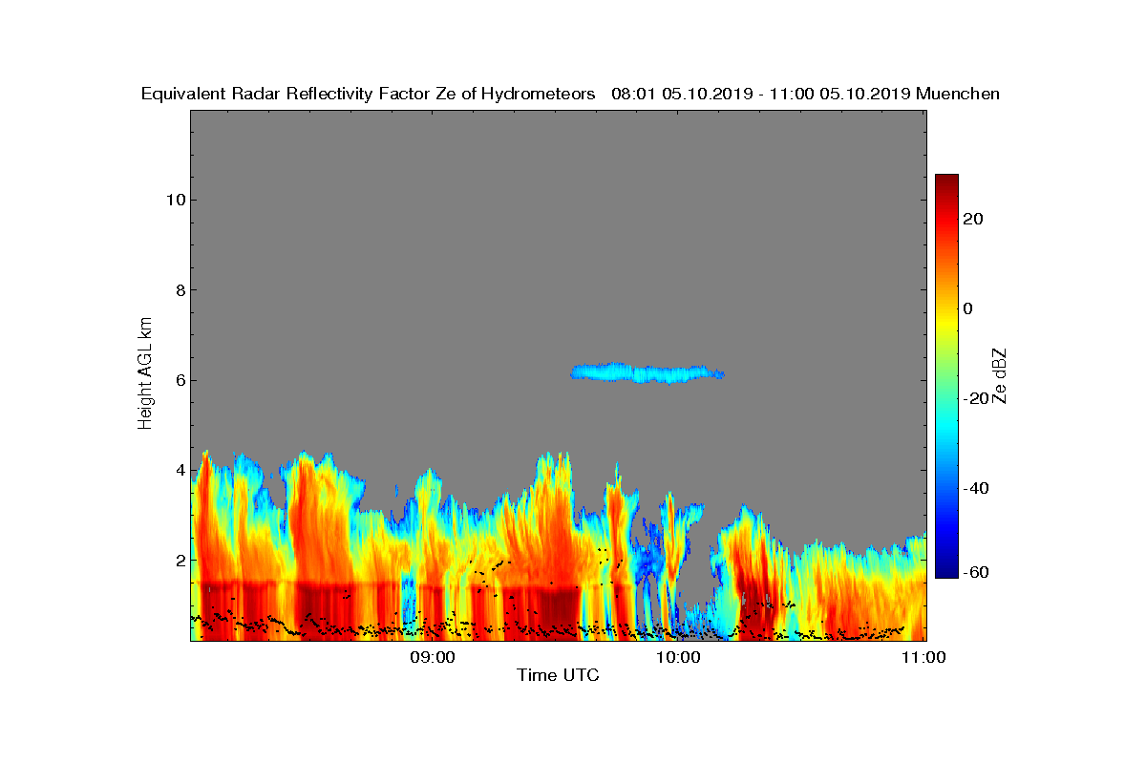Click the colorbar label 0
1146x764 pixels.
(x=968, y=308)
